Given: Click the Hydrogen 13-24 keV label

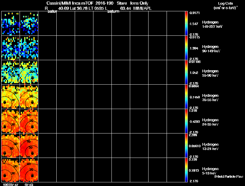Looking at the screenshot, I should point(210,147).
